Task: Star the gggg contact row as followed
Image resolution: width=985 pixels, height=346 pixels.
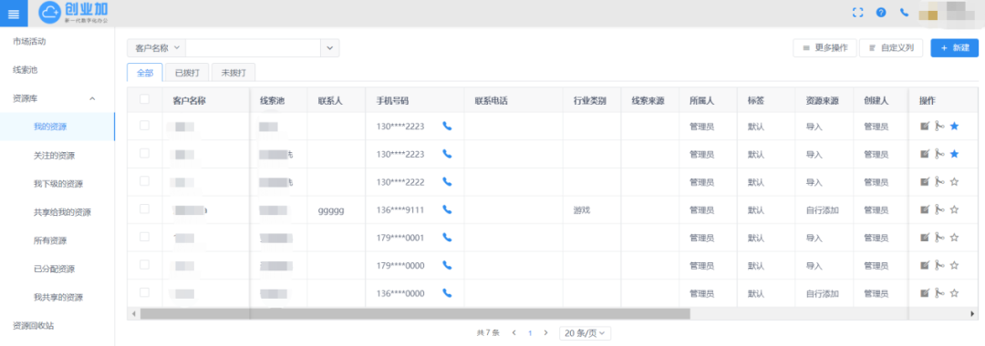Action: (954, 210)
